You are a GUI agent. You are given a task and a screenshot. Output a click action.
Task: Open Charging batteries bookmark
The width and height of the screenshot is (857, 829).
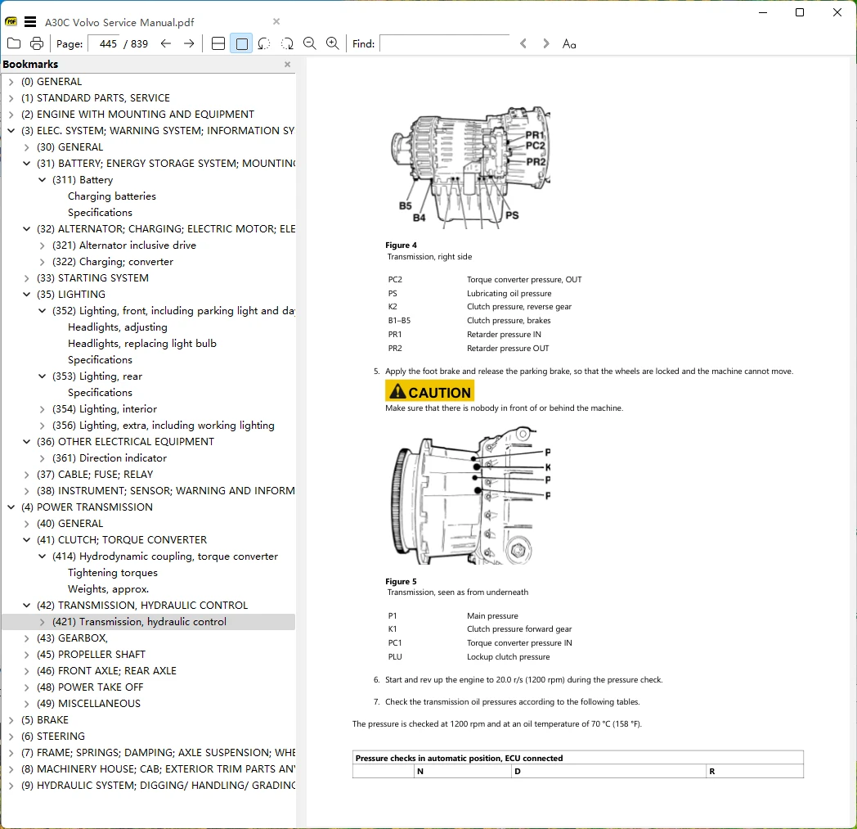pyautogui.click(x=111, y=196)
